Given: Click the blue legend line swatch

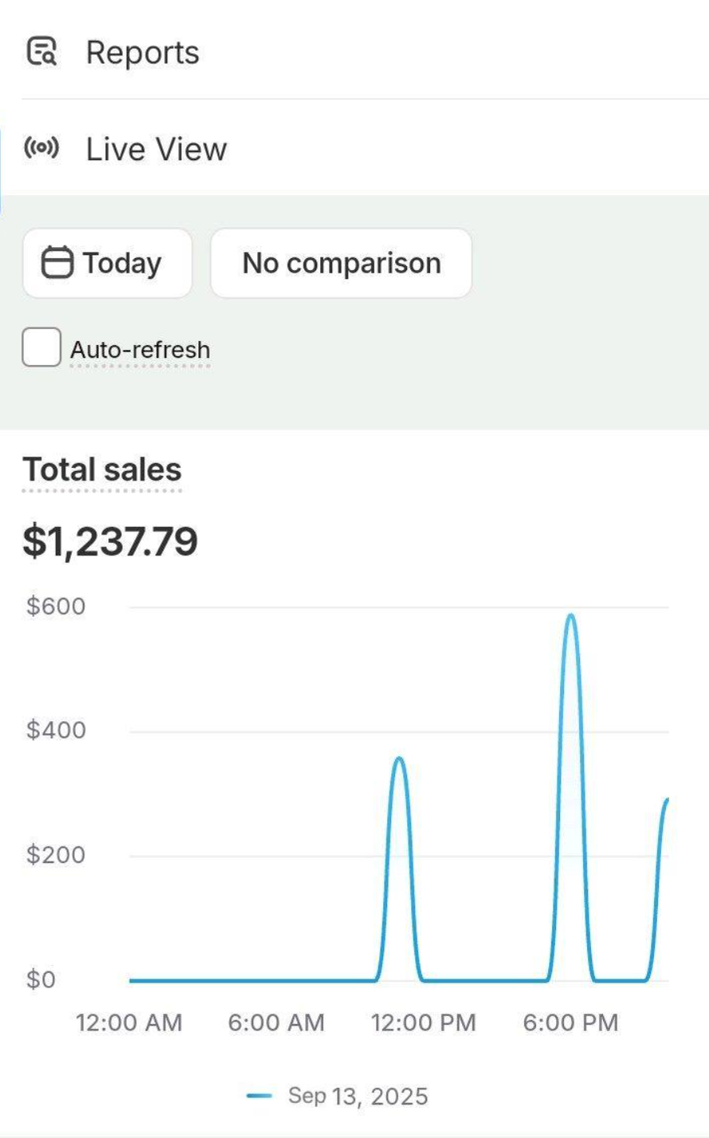Looking at the screenshot, I should tap(260, 1096).
